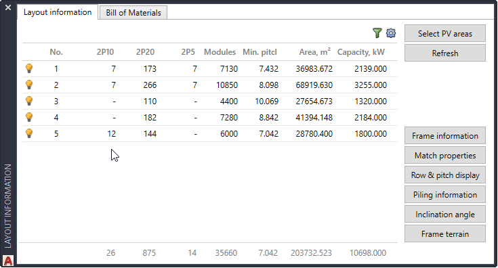Open Frame information
The height and width of the screenshot is (268, 498).
445,136
